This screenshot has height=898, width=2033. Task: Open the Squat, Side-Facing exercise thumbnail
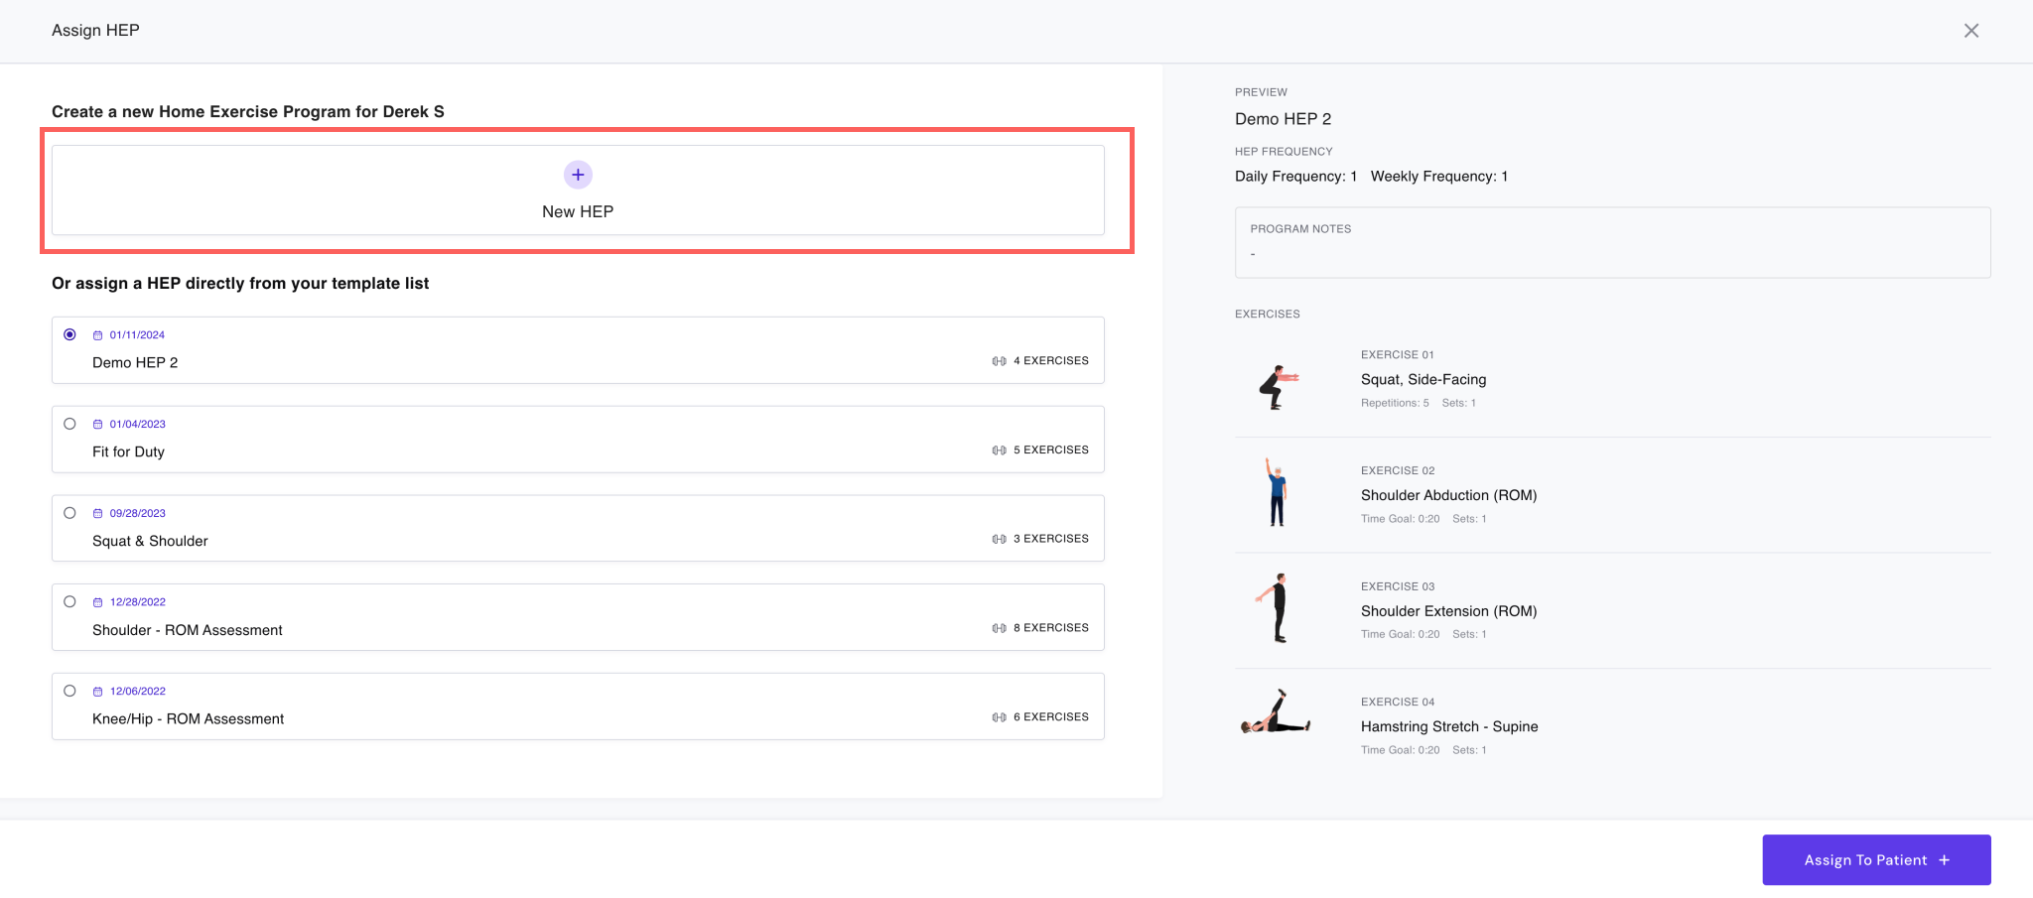tap(1278, 387)
